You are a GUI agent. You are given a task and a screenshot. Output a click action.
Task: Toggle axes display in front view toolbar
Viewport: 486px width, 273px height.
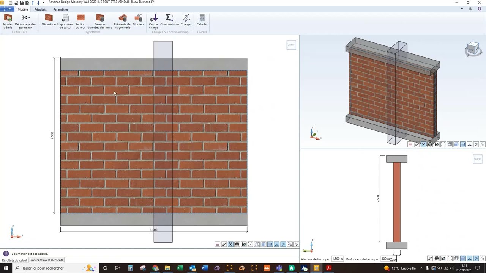point(277,244)
